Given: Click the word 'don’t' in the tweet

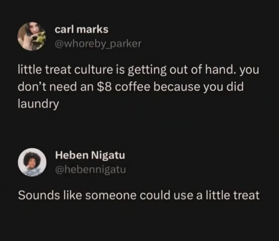Looking at the screenshot, I should tap(32, 87).
